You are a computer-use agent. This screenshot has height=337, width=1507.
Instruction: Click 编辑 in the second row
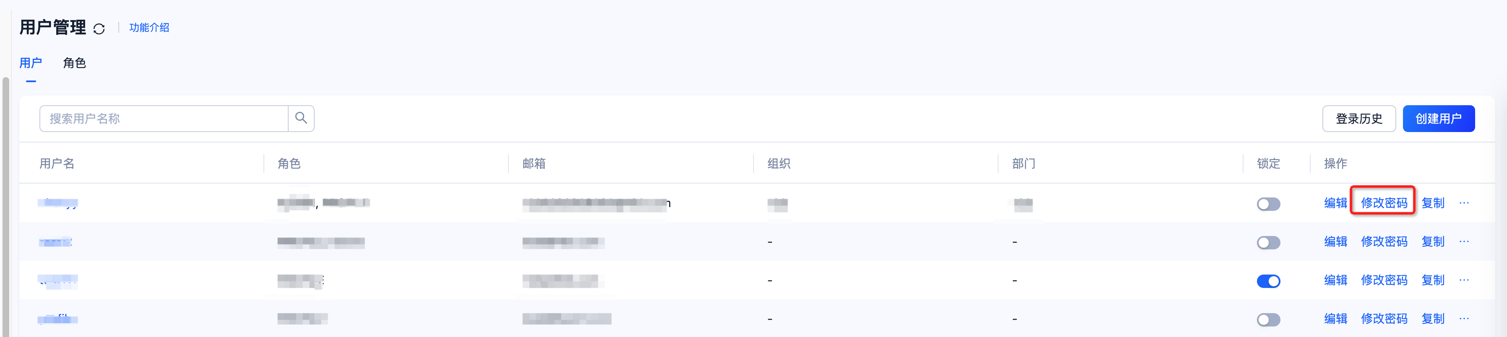coord(1335,241)
